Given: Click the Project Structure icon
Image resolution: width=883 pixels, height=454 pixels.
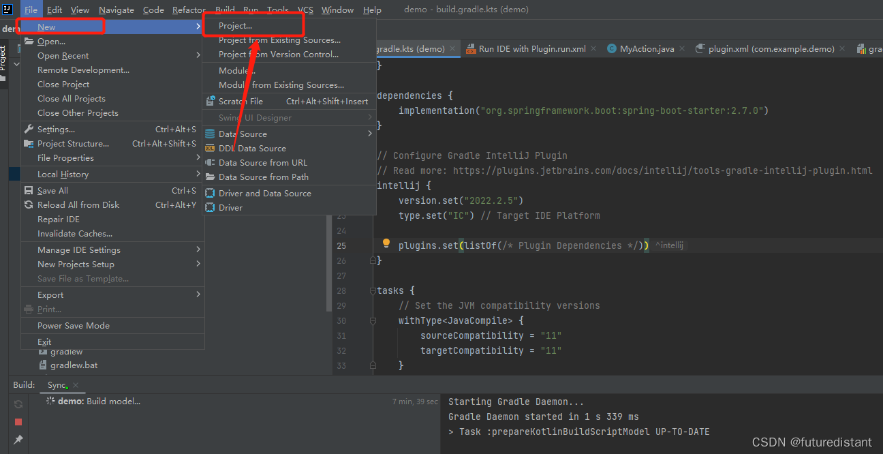Looking at the screenshot, I should pos(29,144).
